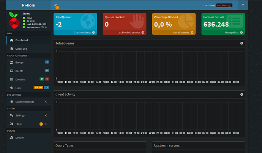Click the orange 636.248 Lists badge
262x153 pixels.
pos(38,87)
